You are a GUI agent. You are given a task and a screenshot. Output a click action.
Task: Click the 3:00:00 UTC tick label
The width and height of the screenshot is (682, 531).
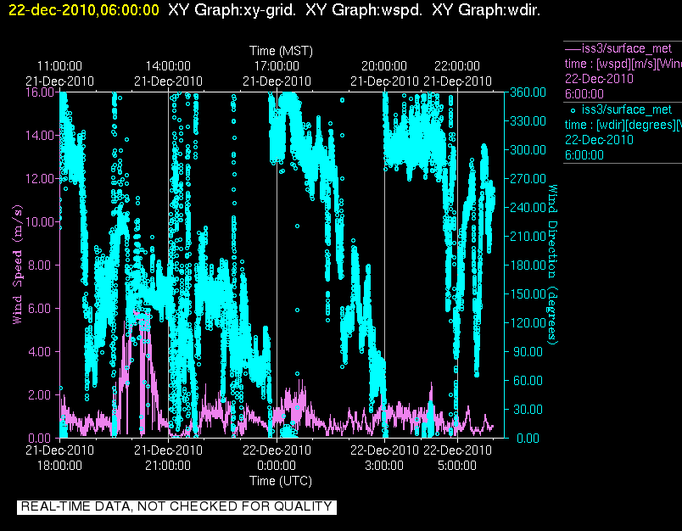coord(384,466)
